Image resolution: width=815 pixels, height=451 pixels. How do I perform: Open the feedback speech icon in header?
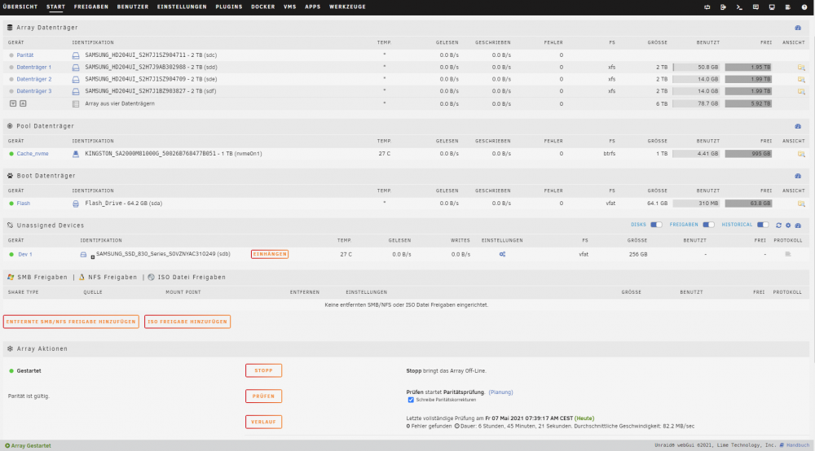(x=756, y=7)
